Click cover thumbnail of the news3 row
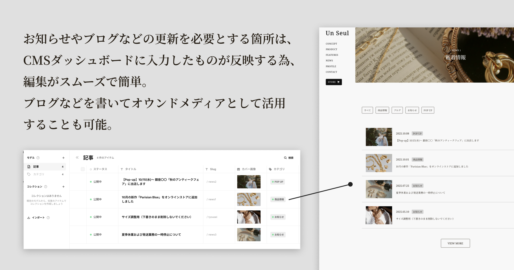This screenshot has width=514, height=270. click(249, 235)
